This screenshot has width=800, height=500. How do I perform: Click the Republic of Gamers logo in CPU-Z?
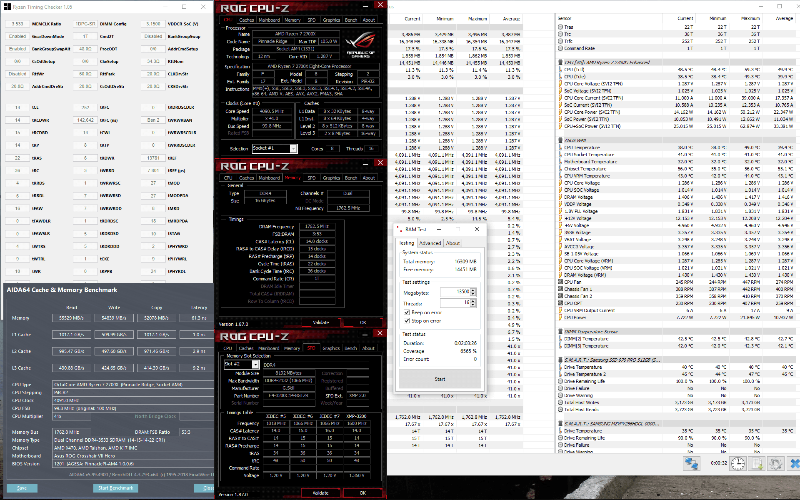point(360,45)
